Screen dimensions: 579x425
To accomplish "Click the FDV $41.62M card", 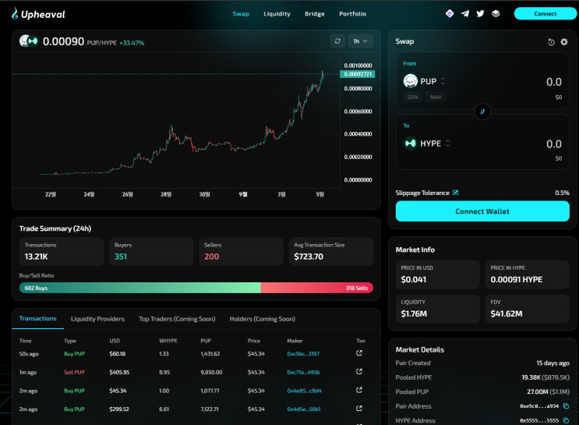I will [x=528, y=309].
